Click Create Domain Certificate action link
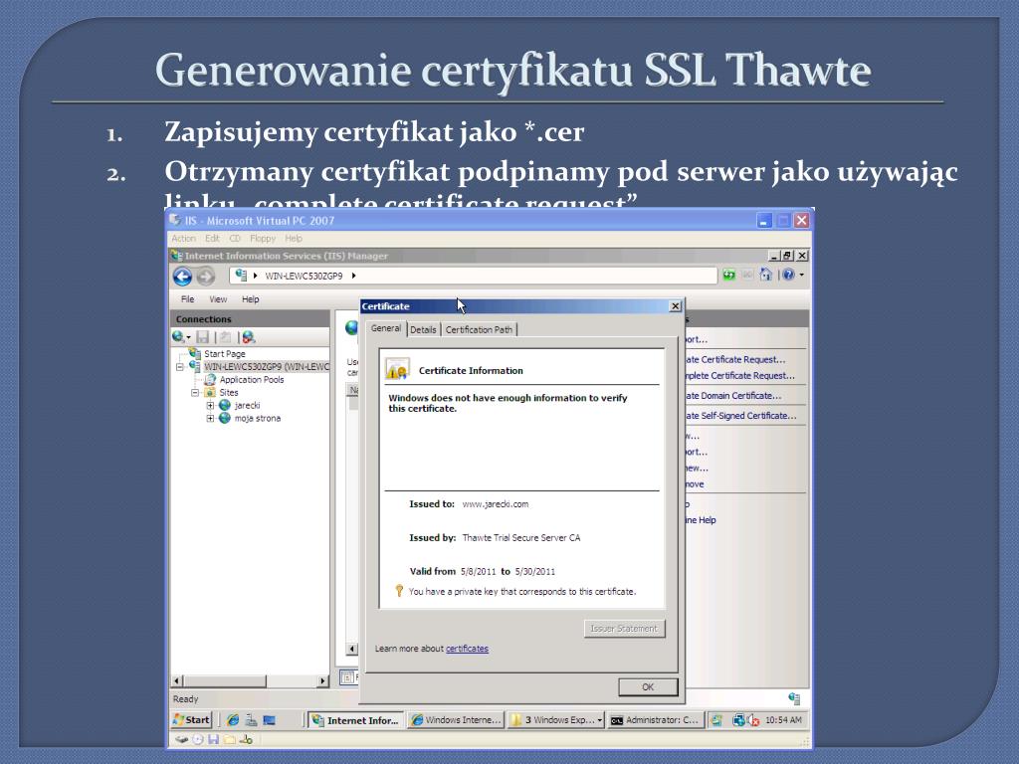 click(x=733, y=395)
